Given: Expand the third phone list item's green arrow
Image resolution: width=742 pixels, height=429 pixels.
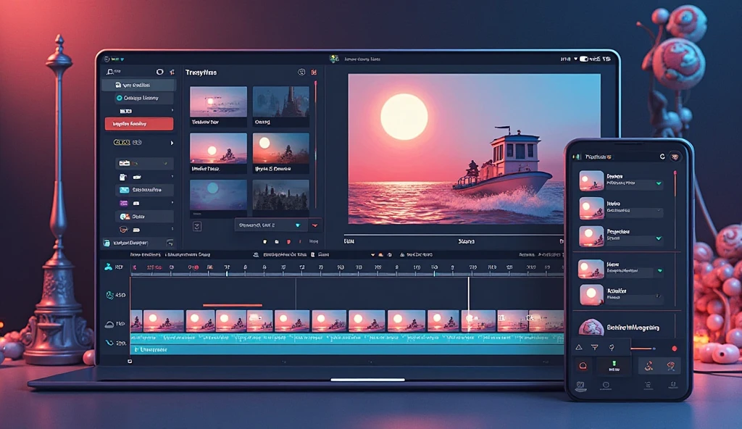Looking at the screenshot, I should pos(659,238).
